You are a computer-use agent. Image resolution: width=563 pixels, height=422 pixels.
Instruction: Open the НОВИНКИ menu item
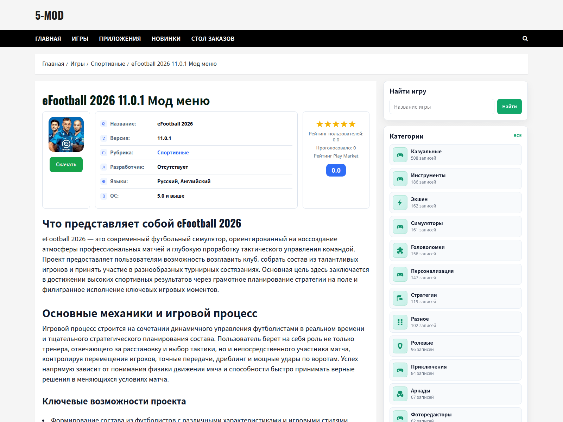point(166,39)
